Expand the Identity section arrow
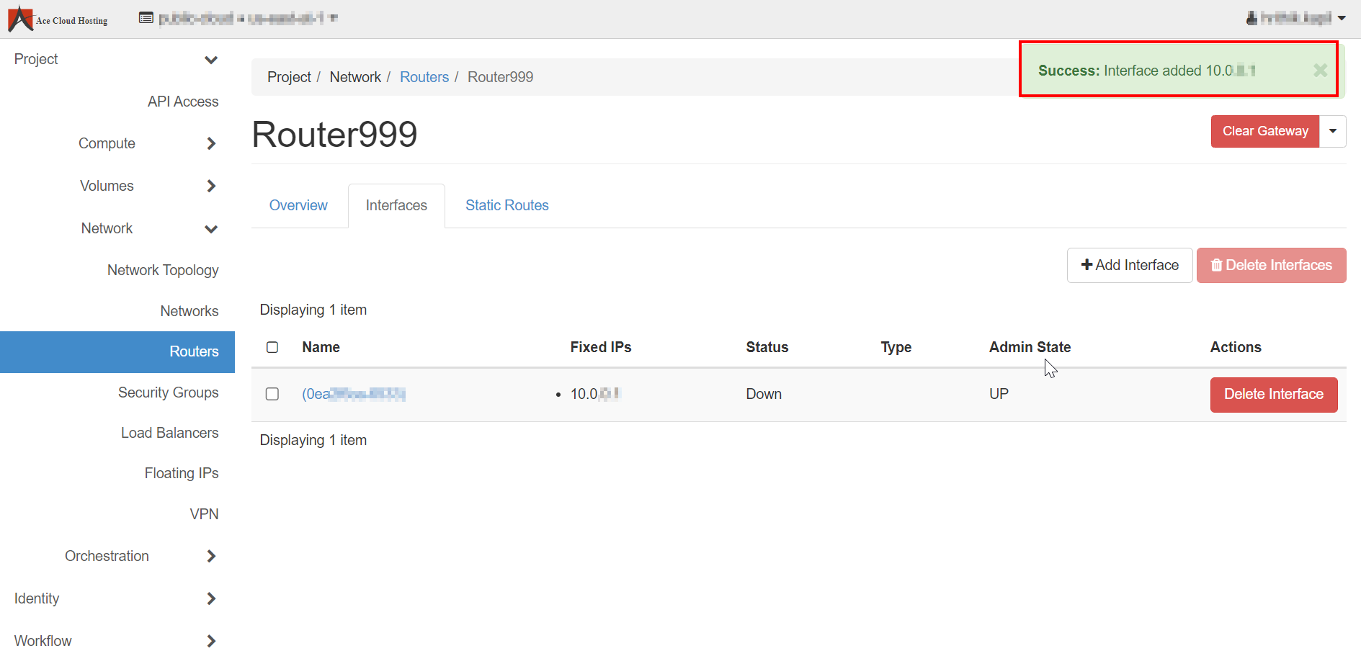 tap(211, 598)
